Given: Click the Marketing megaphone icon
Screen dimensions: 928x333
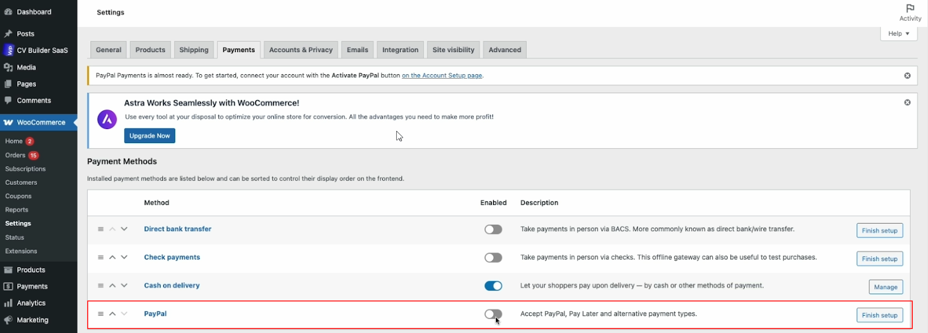Looking at the screenshot, I should tap(8, 320).
